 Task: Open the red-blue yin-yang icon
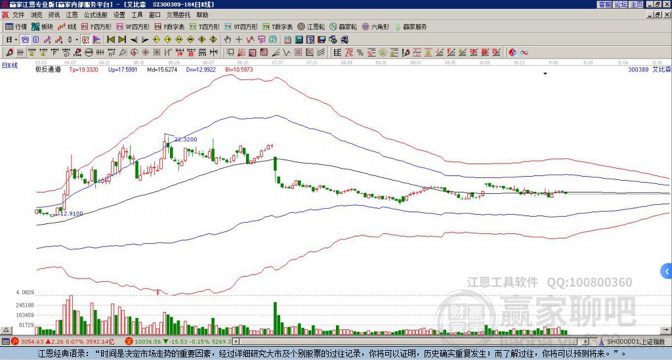pyautogui.click(x=513, y=53)
